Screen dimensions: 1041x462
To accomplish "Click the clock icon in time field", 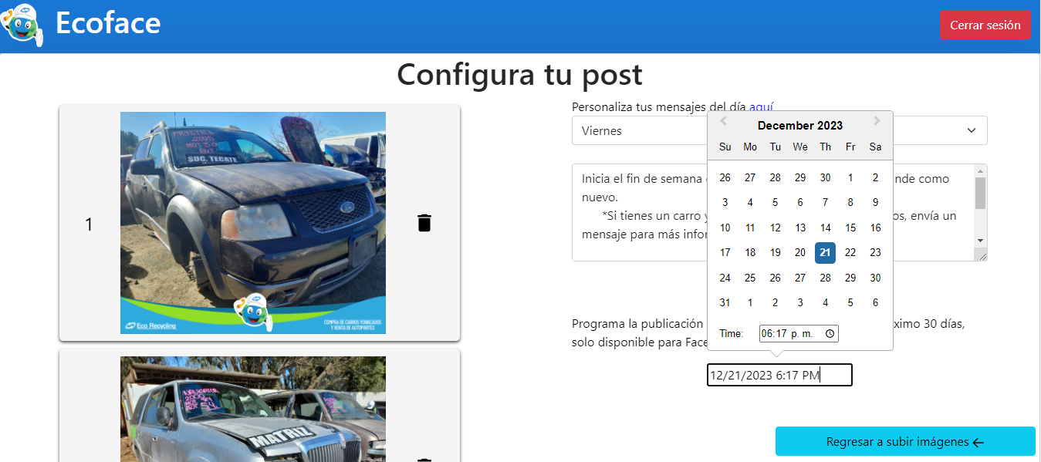I will coord(830,334).
